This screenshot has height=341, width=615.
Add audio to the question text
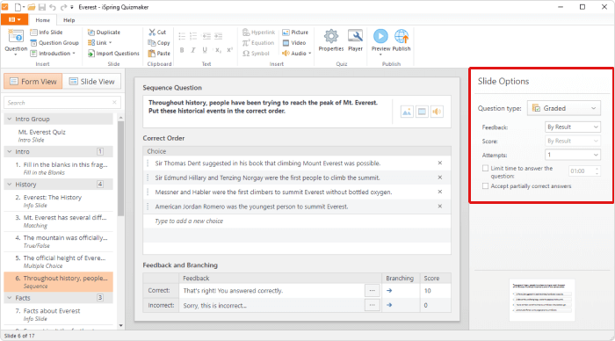pos(437,112)
